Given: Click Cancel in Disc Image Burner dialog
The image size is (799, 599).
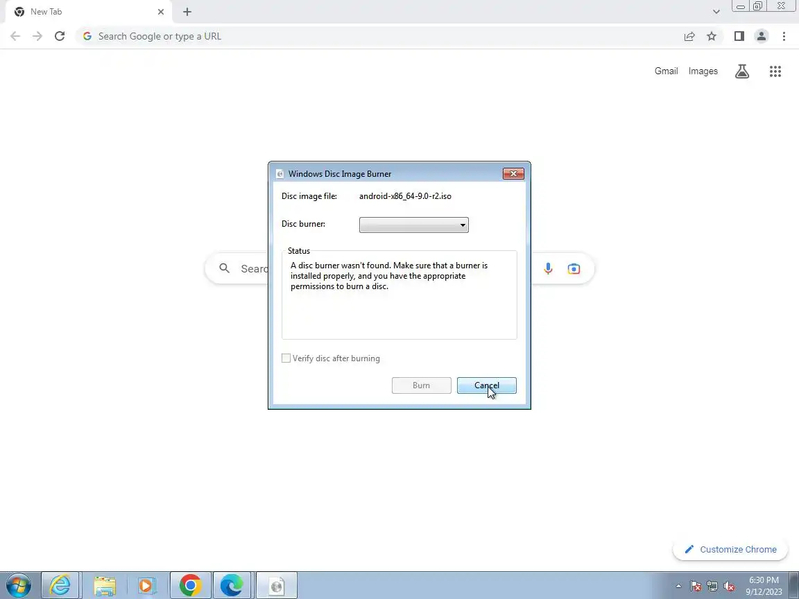Looking at the screenshot, I should click(x=486, y=385).
